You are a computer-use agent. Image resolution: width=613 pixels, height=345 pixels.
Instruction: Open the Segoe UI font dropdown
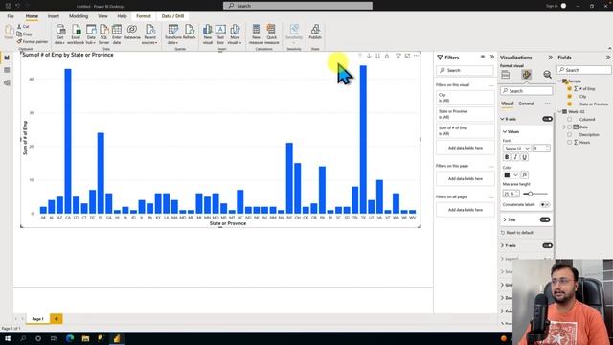(516, 149)
